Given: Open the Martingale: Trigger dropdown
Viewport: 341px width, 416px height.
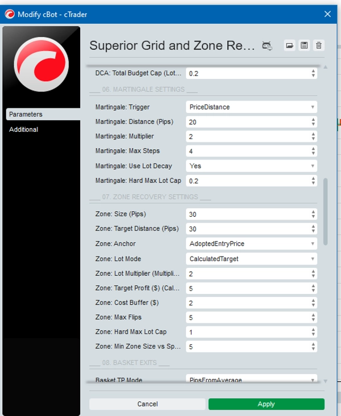Looking at the screenshot, I should click(x=251, y=107).
